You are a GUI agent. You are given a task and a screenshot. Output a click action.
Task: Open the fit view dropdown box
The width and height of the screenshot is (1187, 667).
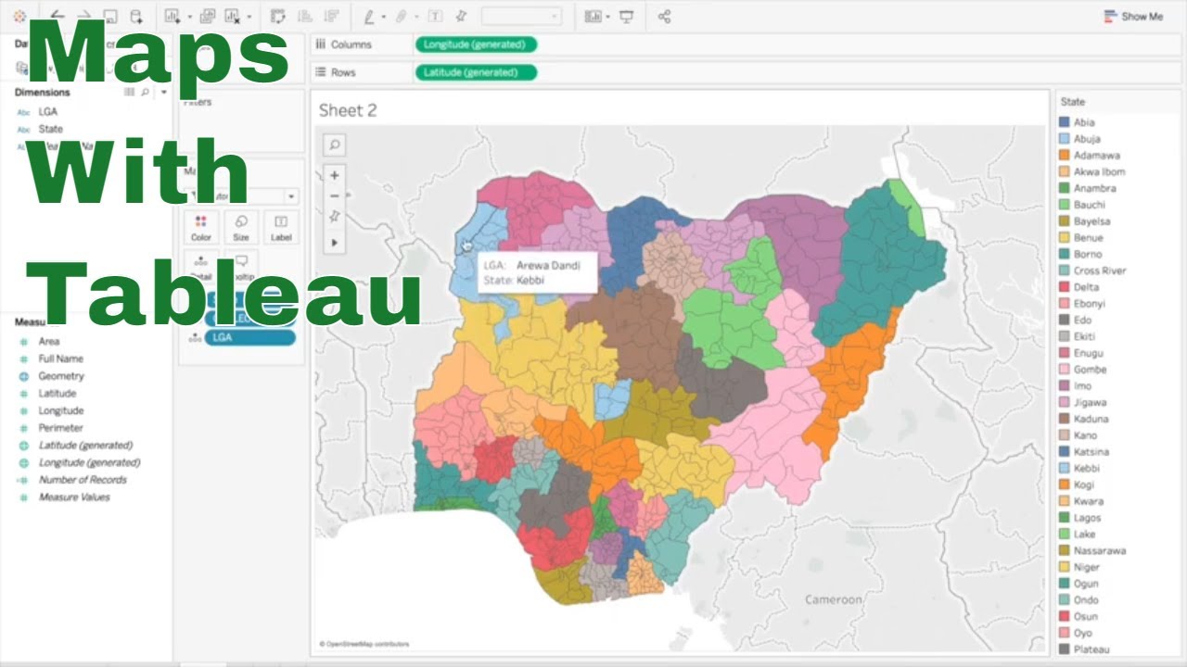pos(522,17)
